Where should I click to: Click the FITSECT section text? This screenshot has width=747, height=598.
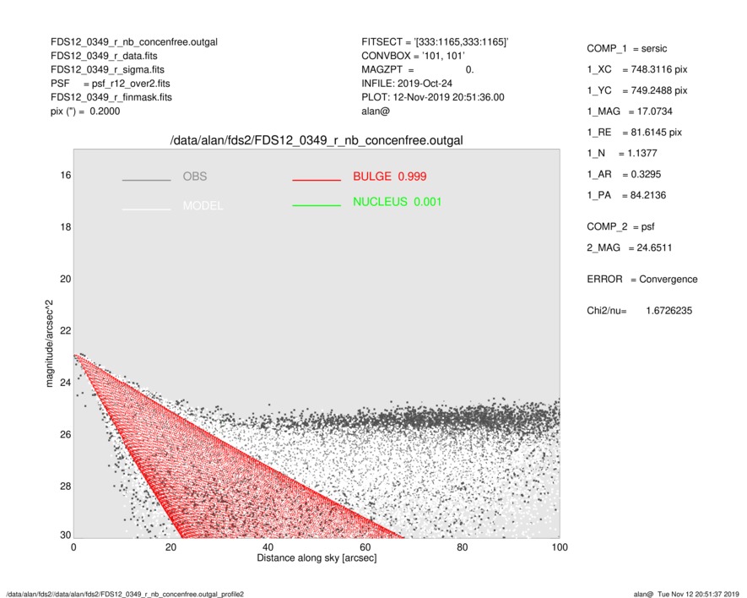point(435,42)
